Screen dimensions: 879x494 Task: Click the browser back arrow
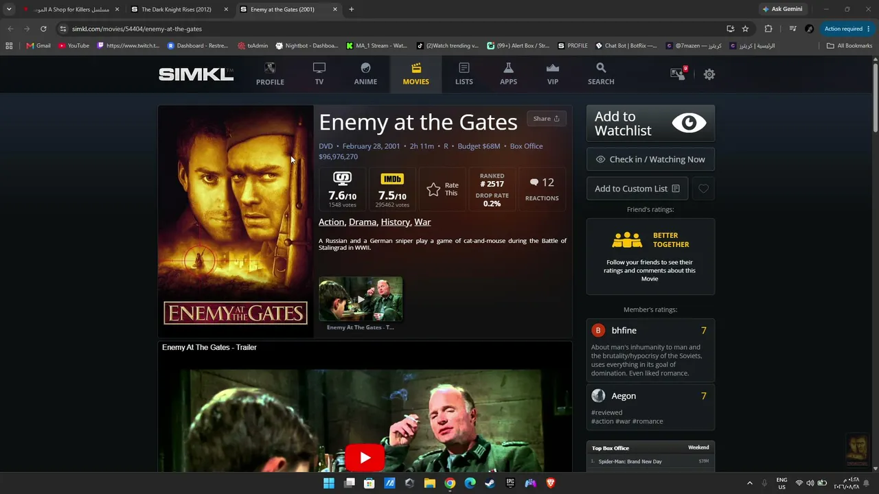10,29
